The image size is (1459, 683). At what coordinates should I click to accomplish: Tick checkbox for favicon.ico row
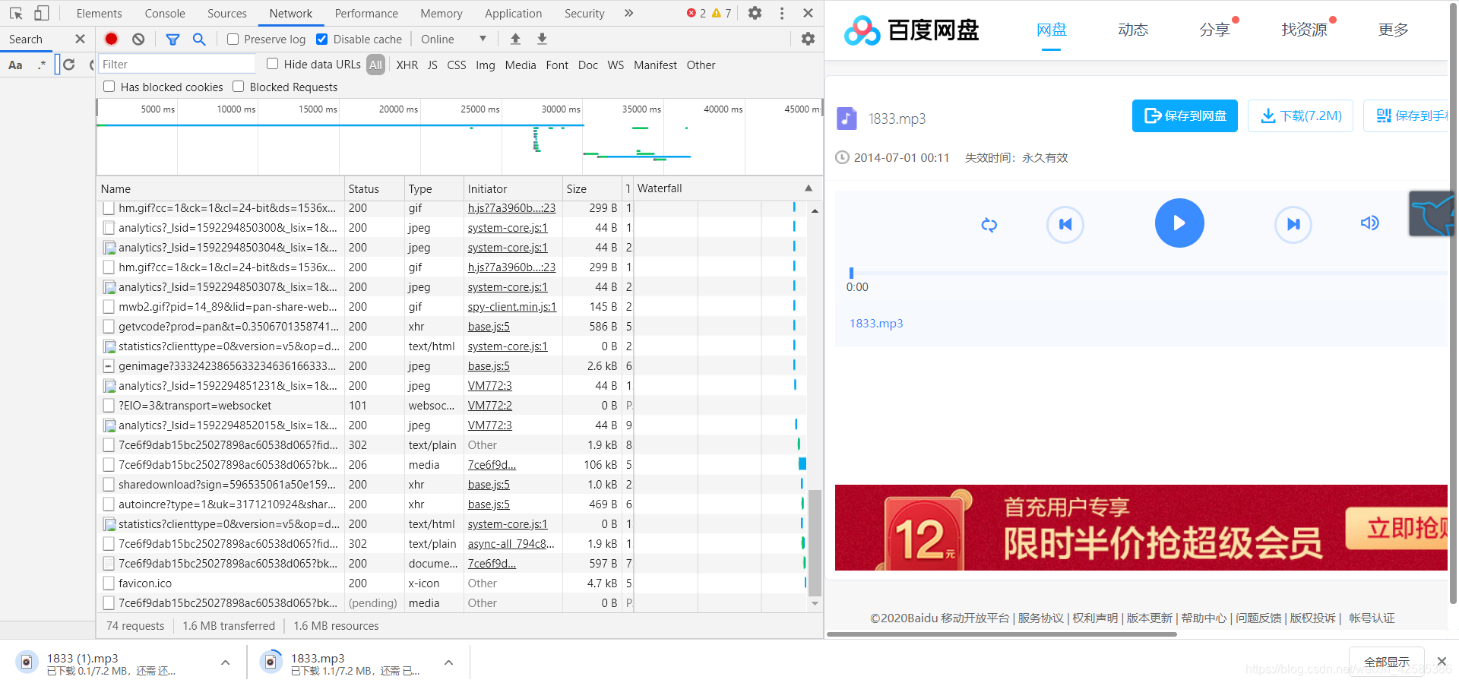point(109,583)
